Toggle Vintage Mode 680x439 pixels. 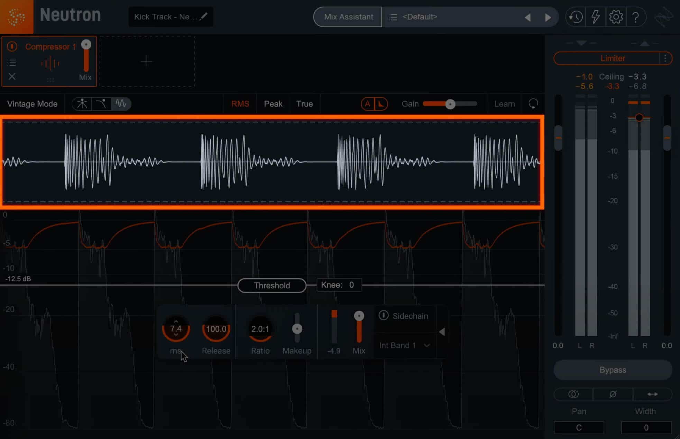tap(32, 104)
